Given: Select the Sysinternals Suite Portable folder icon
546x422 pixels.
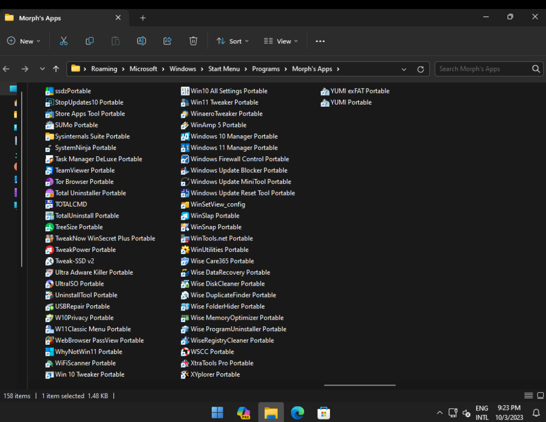Looking at the screenshot, I should pos(50,136).
